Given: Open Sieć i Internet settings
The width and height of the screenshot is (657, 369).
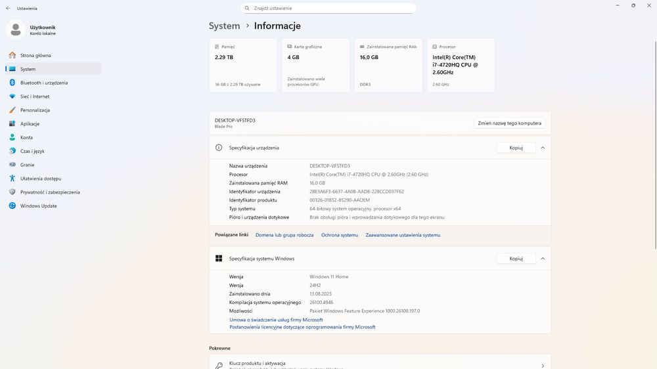Looking at the screenshot, I should point(34,97).
